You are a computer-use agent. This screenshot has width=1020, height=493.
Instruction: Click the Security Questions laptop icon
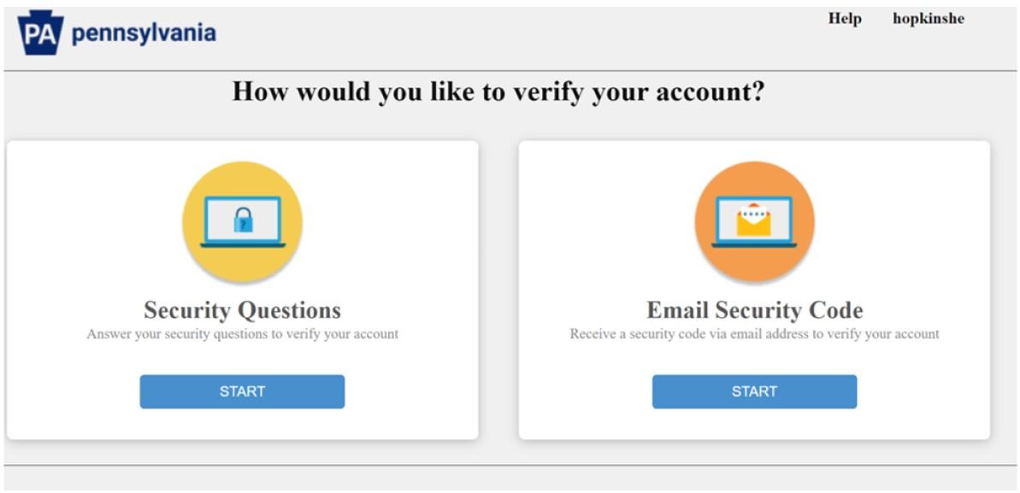[243, 223]
